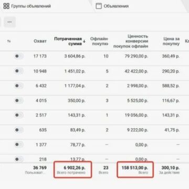Click the 5 525,00 р. conversion value
Screen dimensions: 189x189
click(138, 101)
